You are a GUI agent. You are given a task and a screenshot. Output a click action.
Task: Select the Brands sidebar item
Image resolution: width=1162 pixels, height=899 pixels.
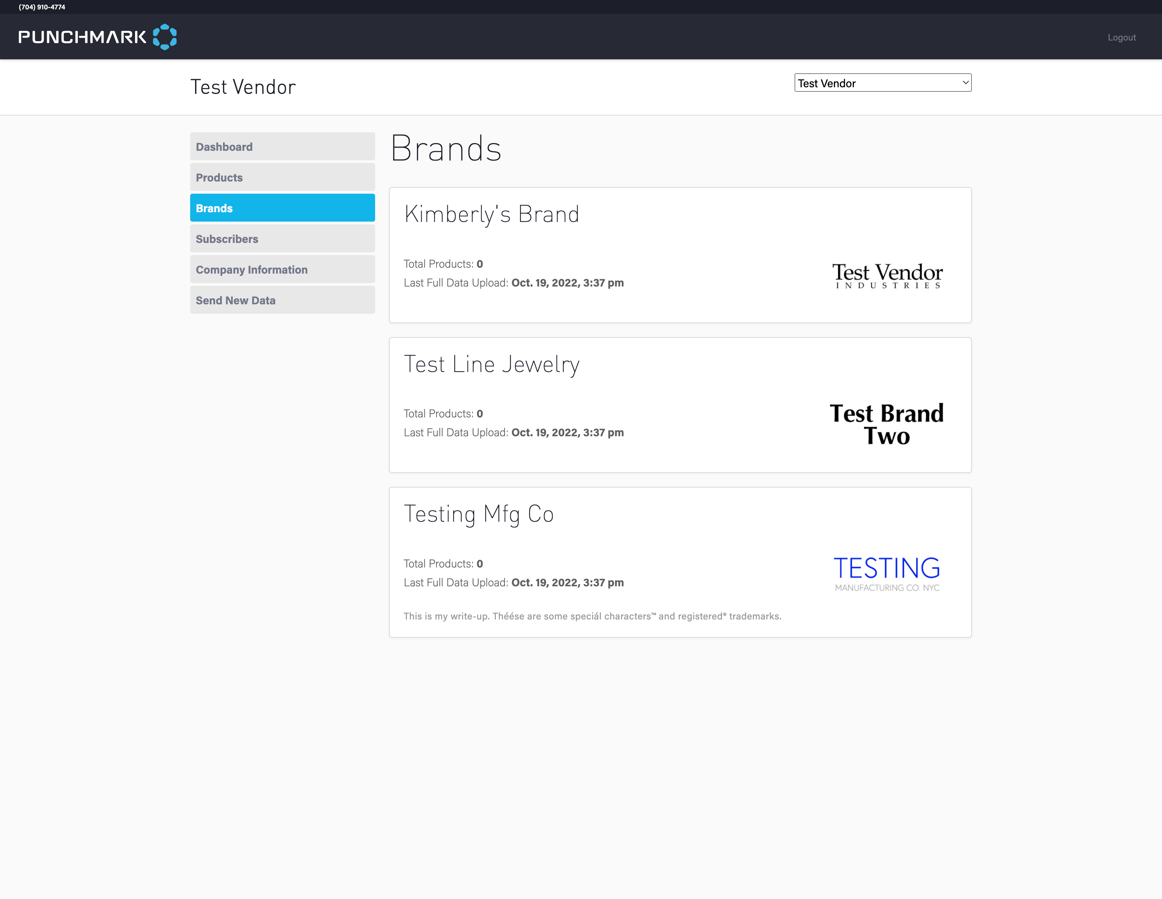coord(282,208)
